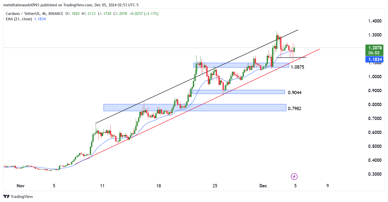Click the 1.3000 price axis tick
The width and height of the screenshot is (388, 202).
(x=375, y=35)
